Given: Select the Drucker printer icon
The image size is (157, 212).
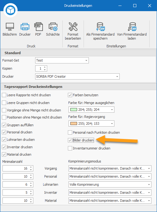Looking at the screenshot, I should click(x=25, y=27).
